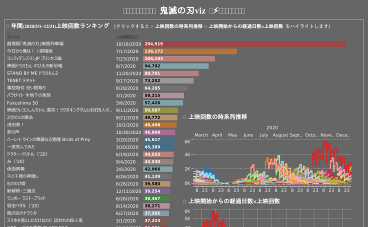Click the 上映開始からの経過日数×上映回数 chart heading
This screenshot has width=368, height=227.
tap(234, 201)
